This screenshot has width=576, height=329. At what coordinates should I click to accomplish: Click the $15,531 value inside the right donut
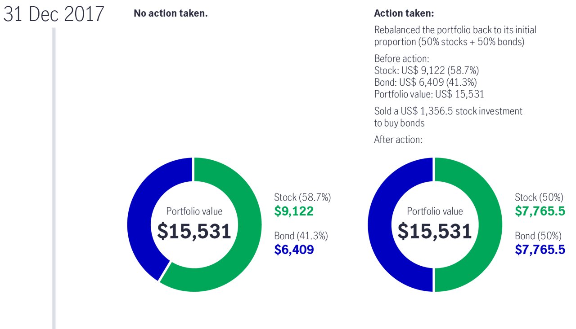pyautogui.click(x=434, y=231)
